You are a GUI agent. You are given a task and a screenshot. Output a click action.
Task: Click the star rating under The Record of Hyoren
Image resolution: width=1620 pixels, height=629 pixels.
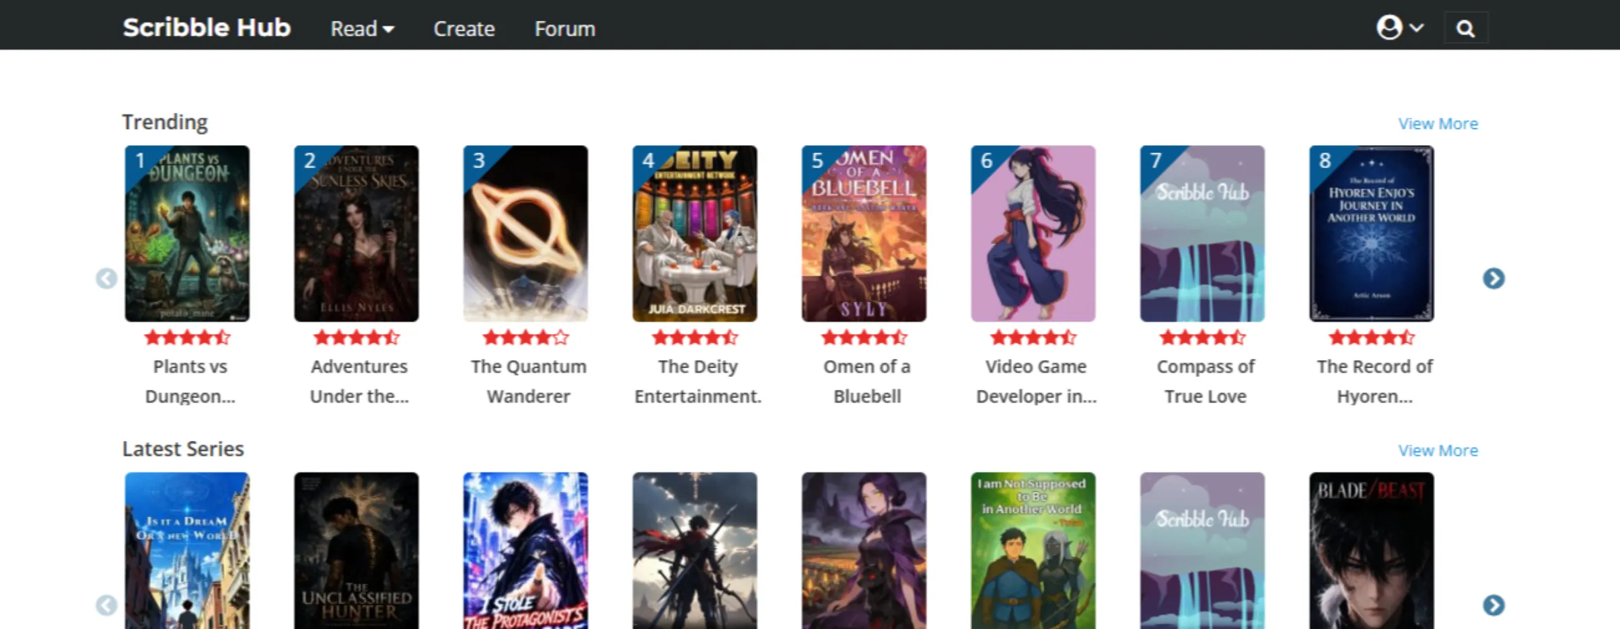pos(1371,337)
